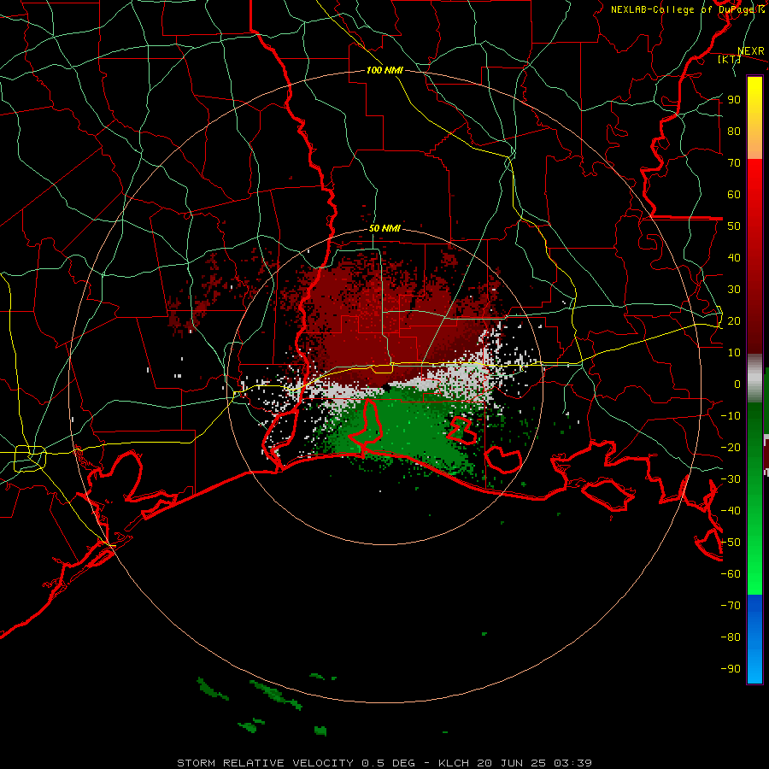Click the 80 value on the velocity scale
This screenshot has height=769, width=769.
(x=734, y=132)
